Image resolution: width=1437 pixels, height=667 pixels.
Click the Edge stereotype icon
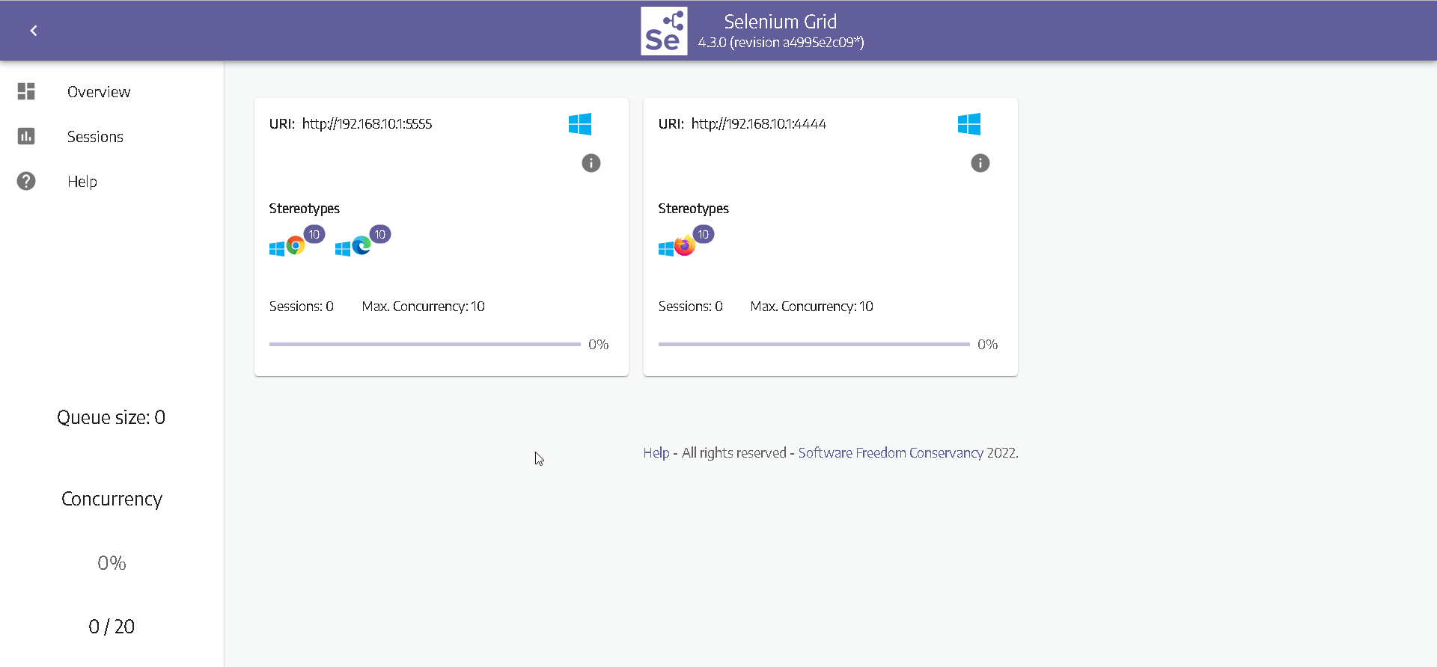[x=361, y=245]
